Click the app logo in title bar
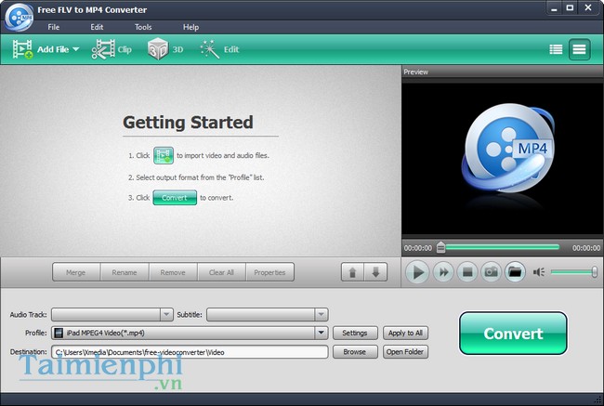Screen dimensions: 604x406 [19, 17]
